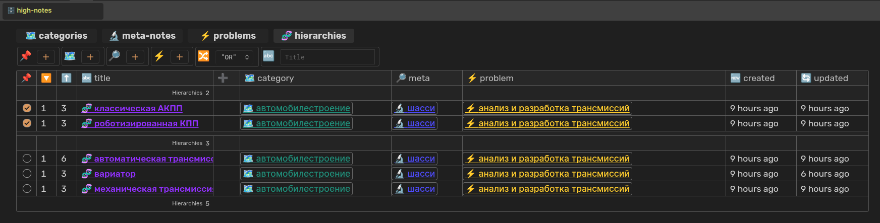Open the "OR" operator dropdown
This screenshot has height=223, width=880.
click(x=235, y=57)
